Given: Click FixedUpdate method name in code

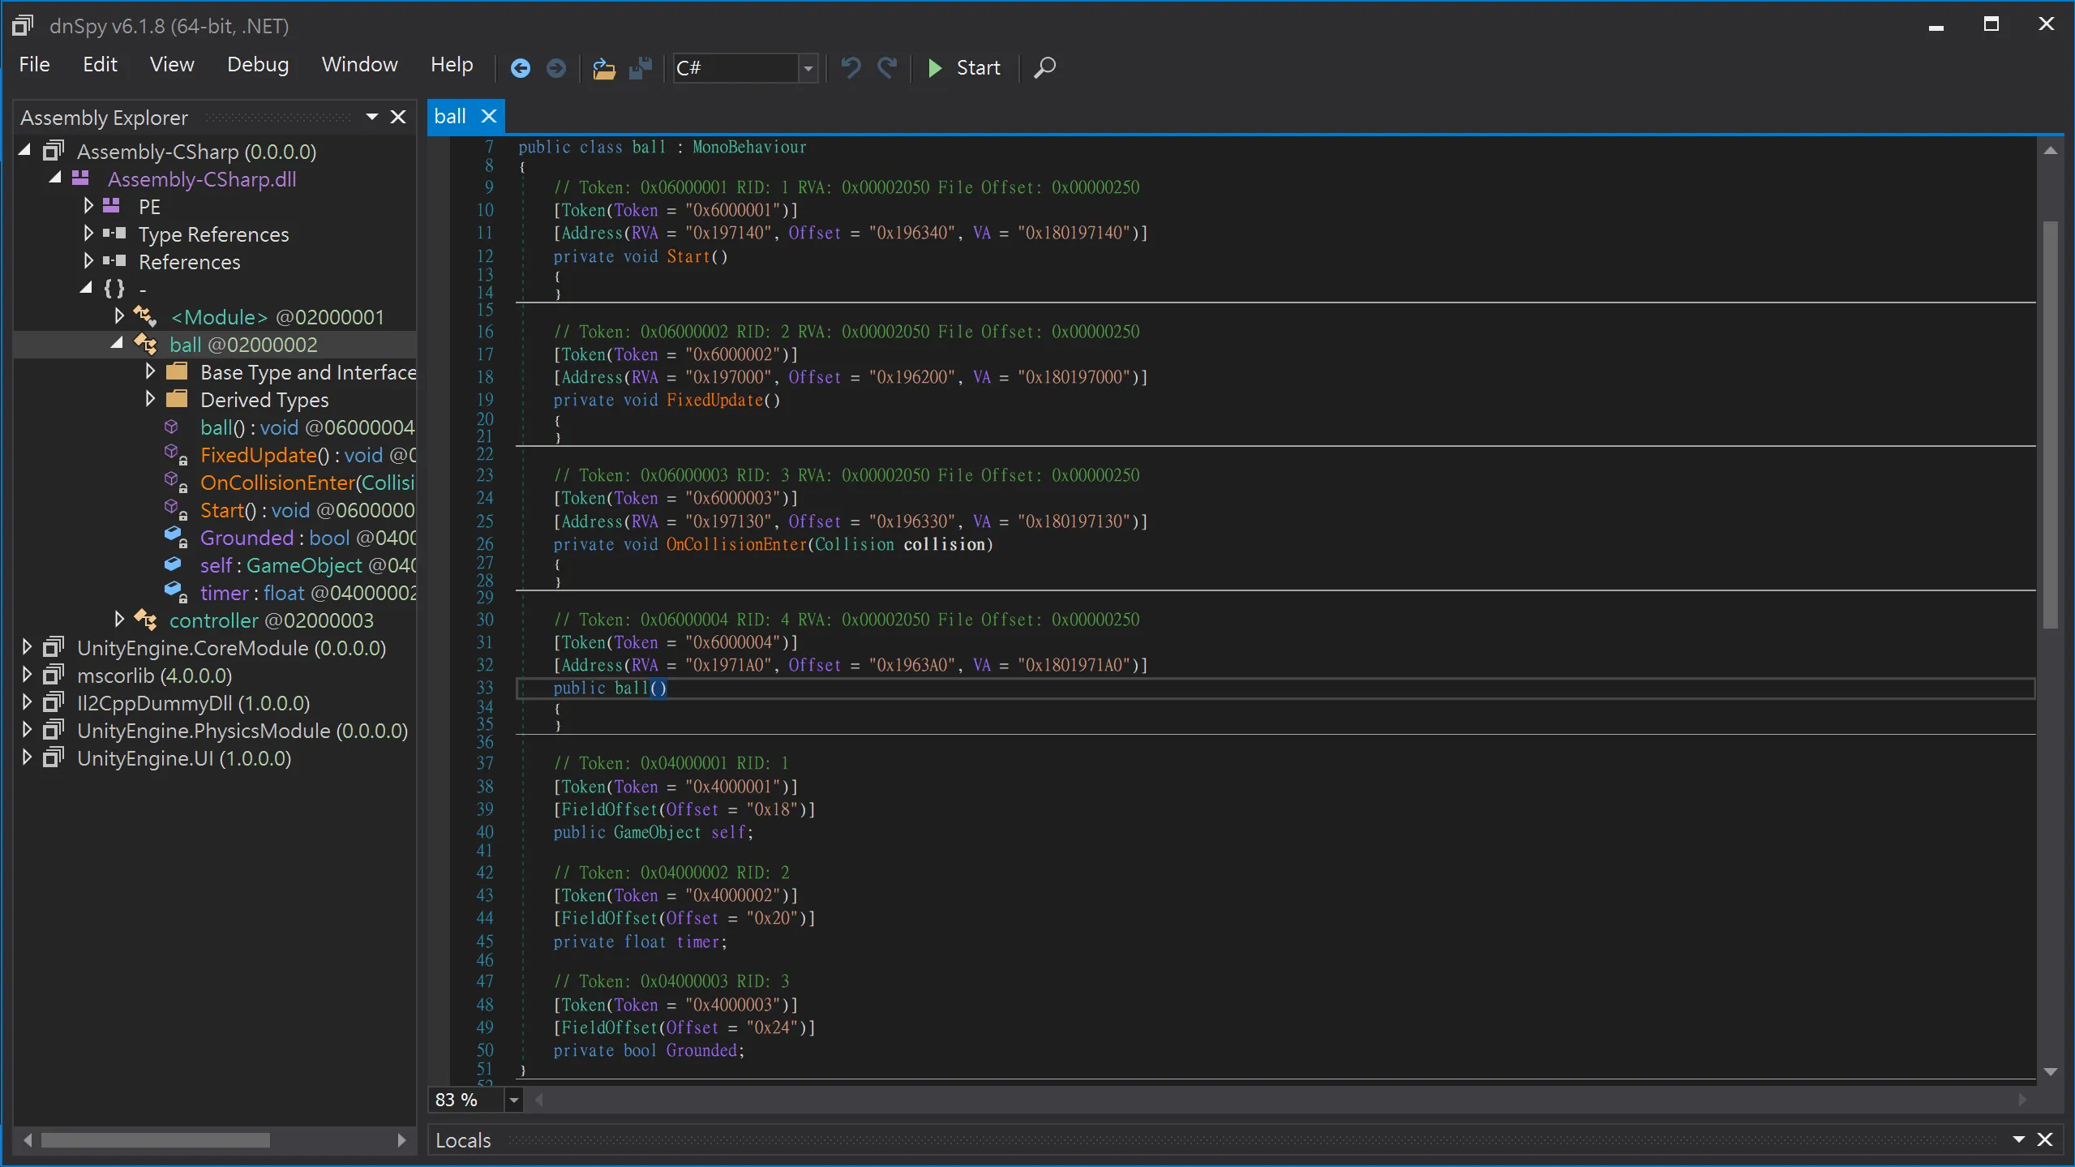Looking at the screenshot, I should [x=714, y=401].
